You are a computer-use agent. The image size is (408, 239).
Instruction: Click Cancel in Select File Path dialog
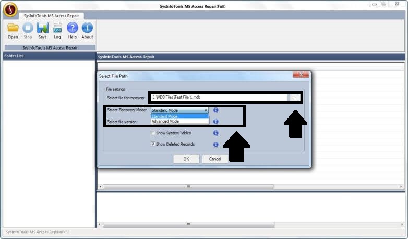point(215,159)
